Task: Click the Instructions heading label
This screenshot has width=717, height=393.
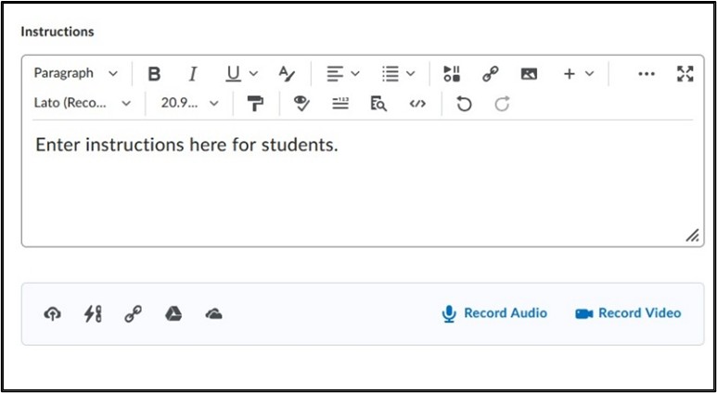Action: coord(58,32)
